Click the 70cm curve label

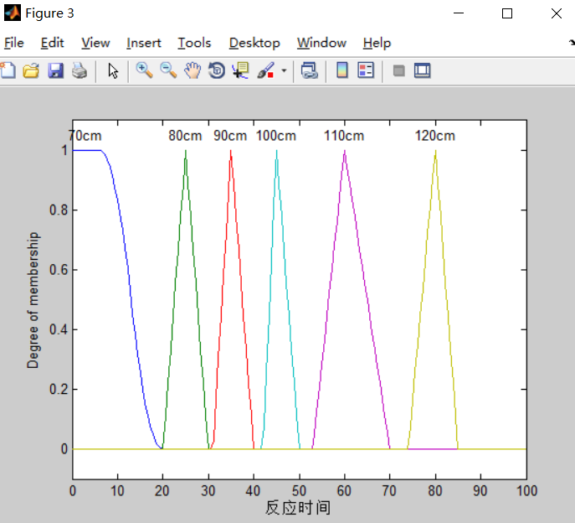click(85, 136)
